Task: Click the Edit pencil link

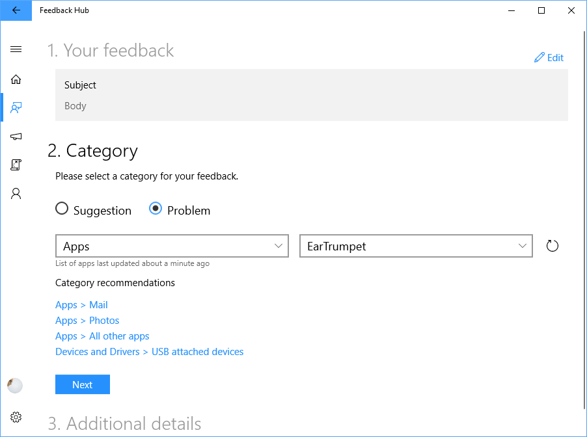Action: [x=549, y=58]
